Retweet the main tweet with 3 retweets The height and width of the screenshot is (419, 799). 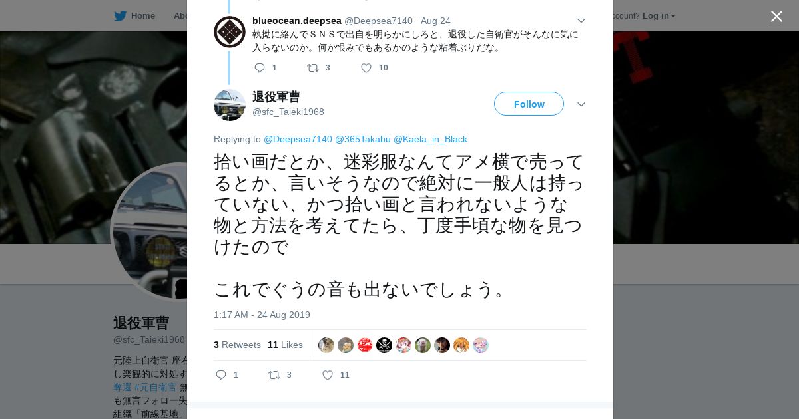tap(274, 375)
